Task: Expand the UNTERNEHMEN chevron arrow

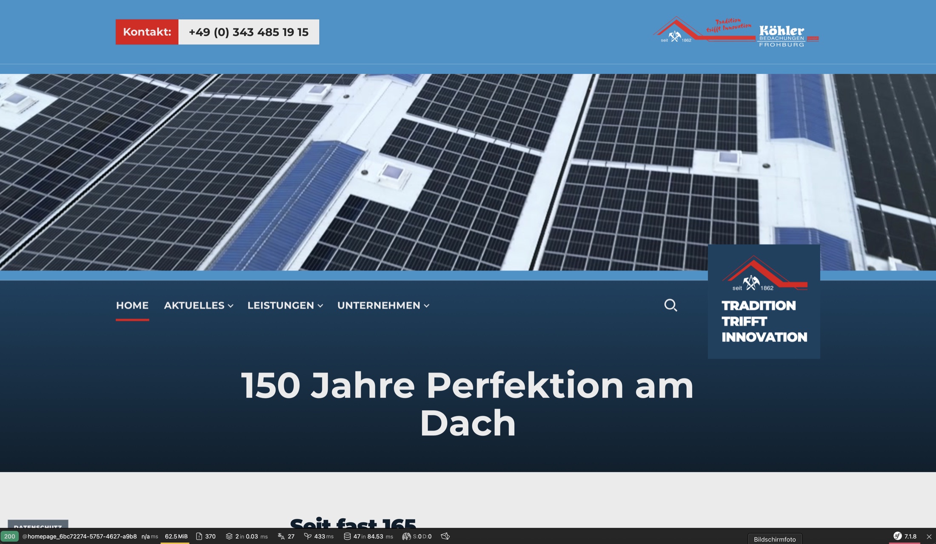Action: click(426, 306)
